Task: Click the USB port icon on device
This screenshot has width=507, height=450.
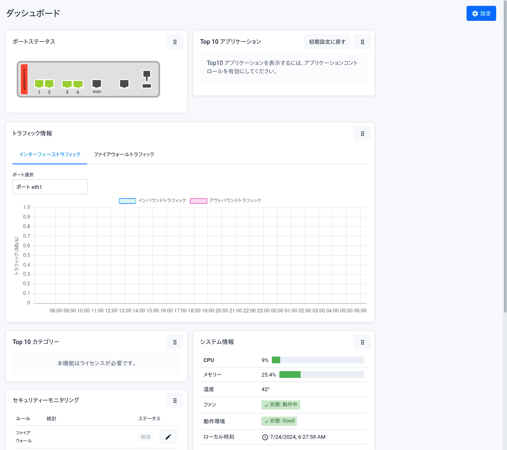Action: click(x=147, y=86)
